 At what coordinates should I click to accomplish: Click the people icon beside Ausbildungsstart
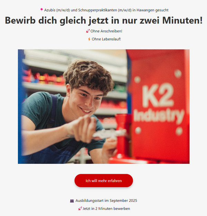pyautogui.click(x=72, y=201)
